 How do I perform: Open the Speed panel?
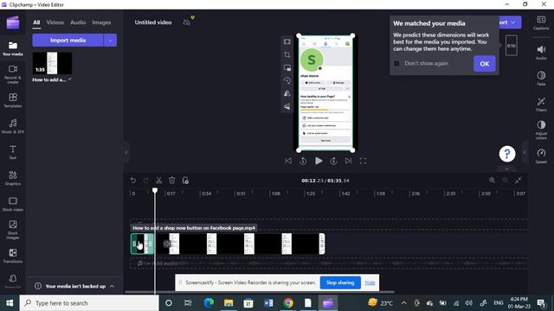[541, 155]
